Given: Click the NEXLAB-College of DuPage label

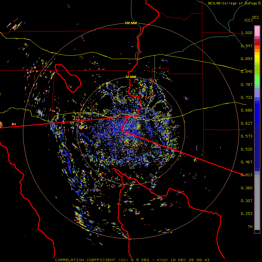Looking at the screenshot, I should point(234,3).
